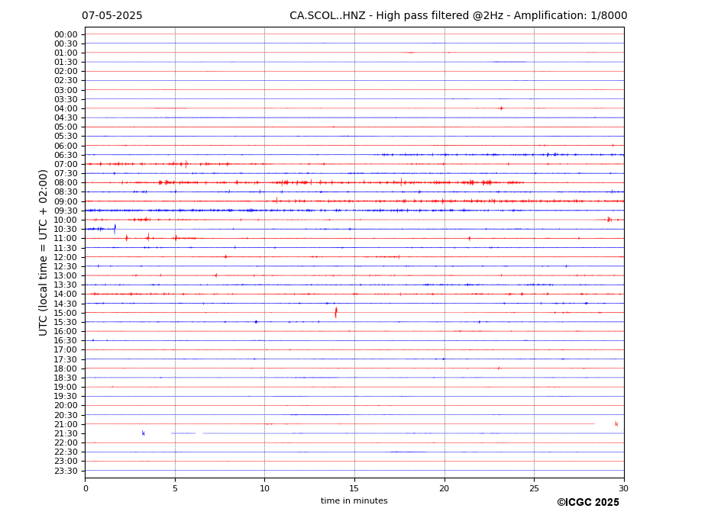
Task: Select the 09:30 time label
Action: [x=66, y=211]
